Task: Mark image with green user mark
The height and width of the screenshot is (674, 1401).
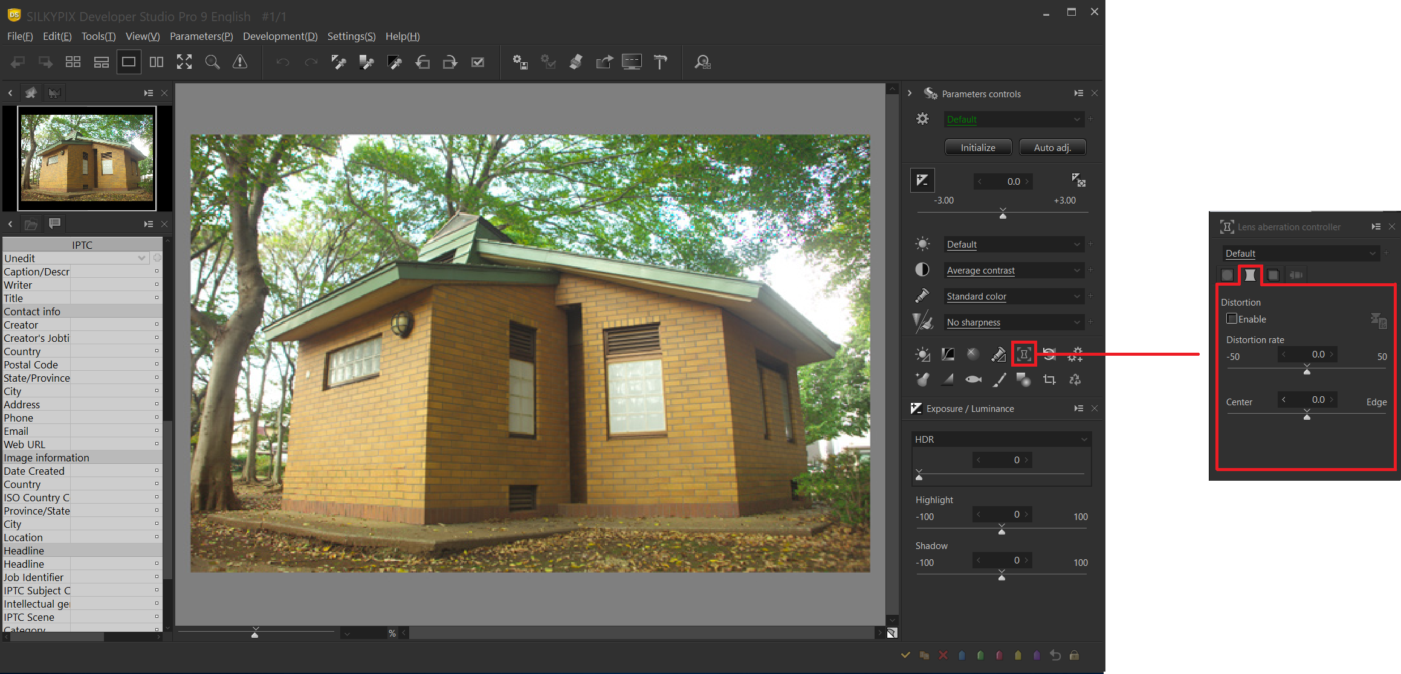Action: click(980, 655)
